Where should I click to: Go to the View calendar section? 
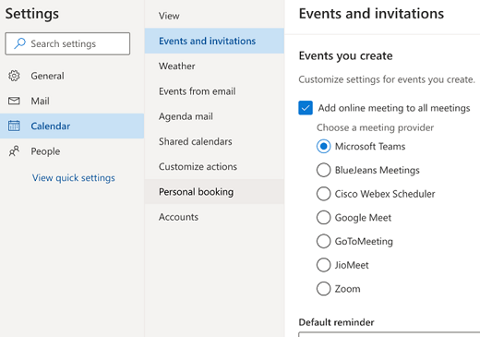point(214,16)
